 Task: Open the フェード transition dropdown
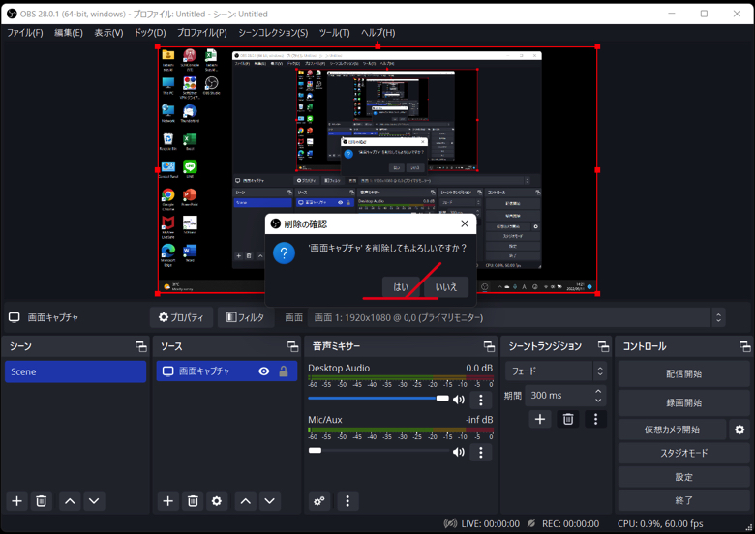(x=556, y=371)
